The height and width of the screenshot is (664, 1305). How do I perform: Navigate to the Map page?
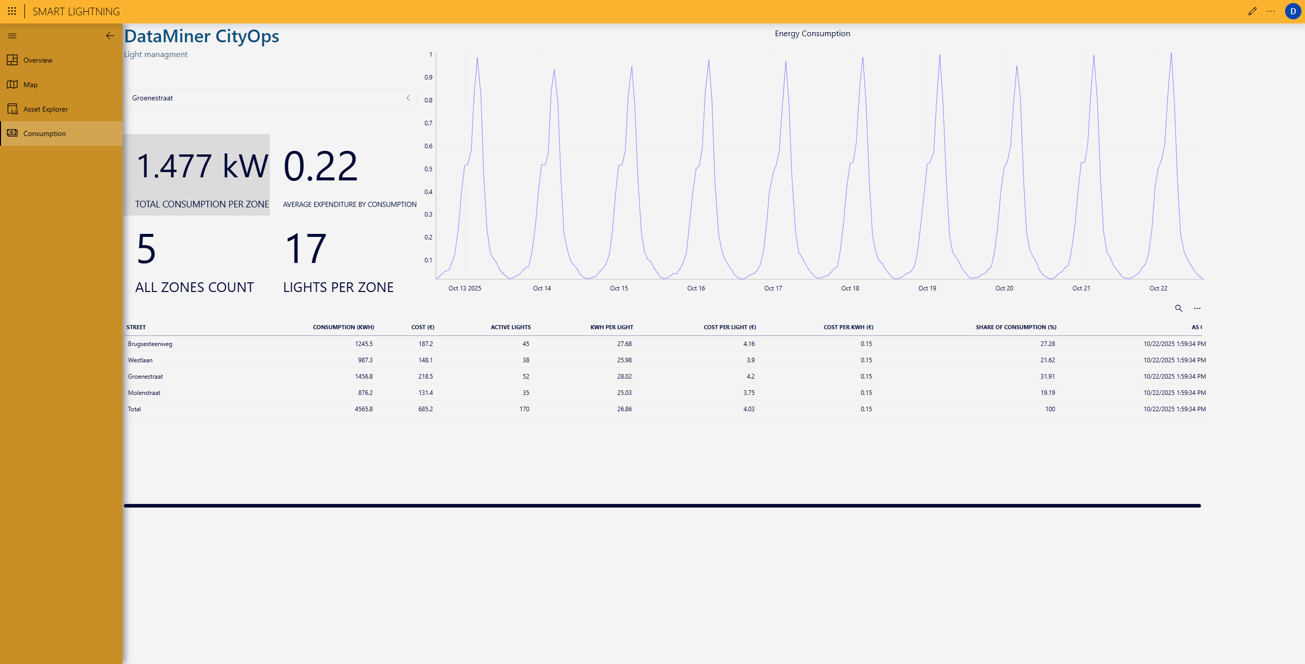[x=31, y=85]
